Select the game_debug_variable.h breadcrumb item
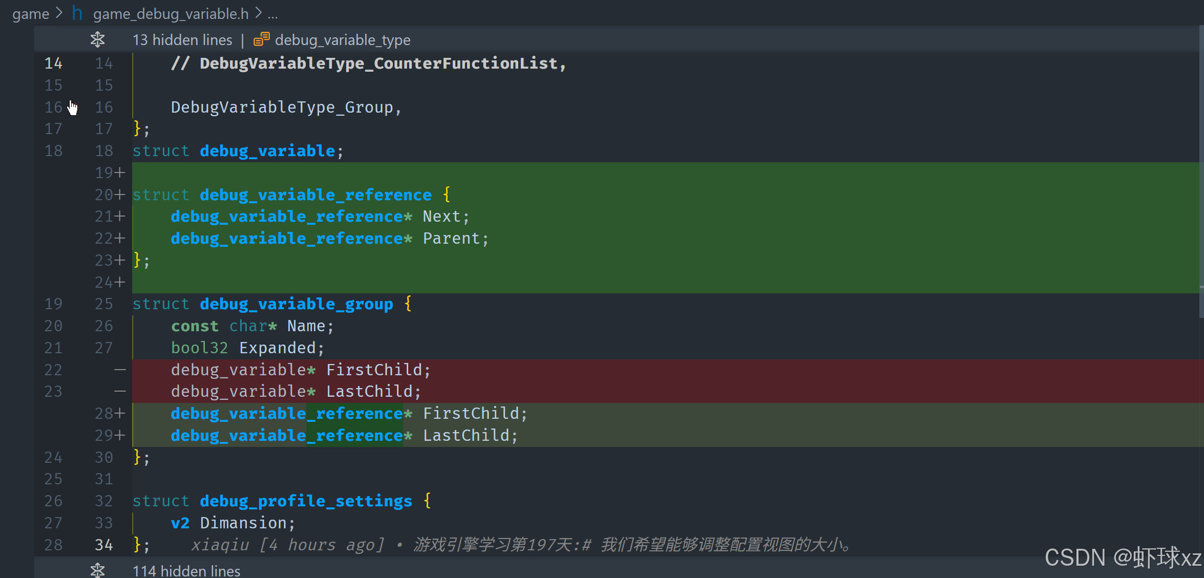 [171, 14]
